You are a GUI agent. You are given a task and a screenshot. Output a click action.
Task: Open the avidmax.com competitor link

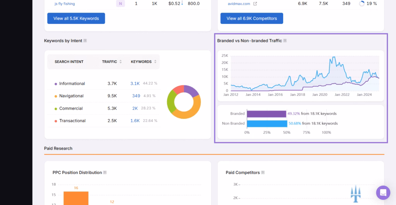(x=239, y=4)
